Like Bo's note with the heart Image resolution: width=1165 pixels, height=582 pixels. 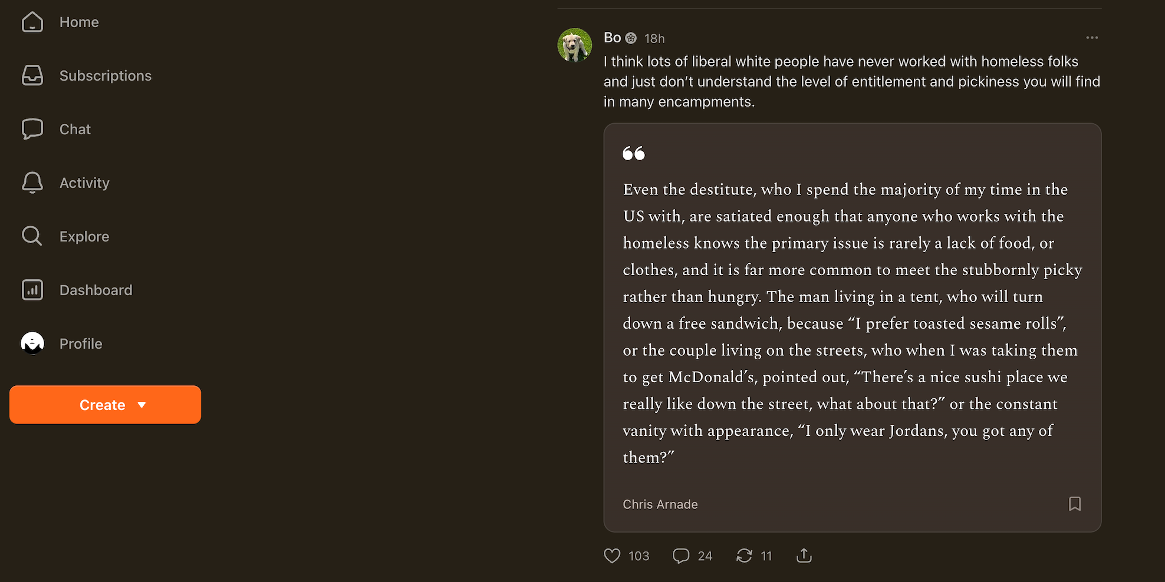coord(612,555)
